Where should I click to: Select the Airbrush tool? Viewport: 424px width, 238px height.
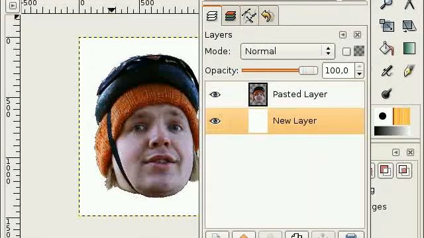pos(387,71)
